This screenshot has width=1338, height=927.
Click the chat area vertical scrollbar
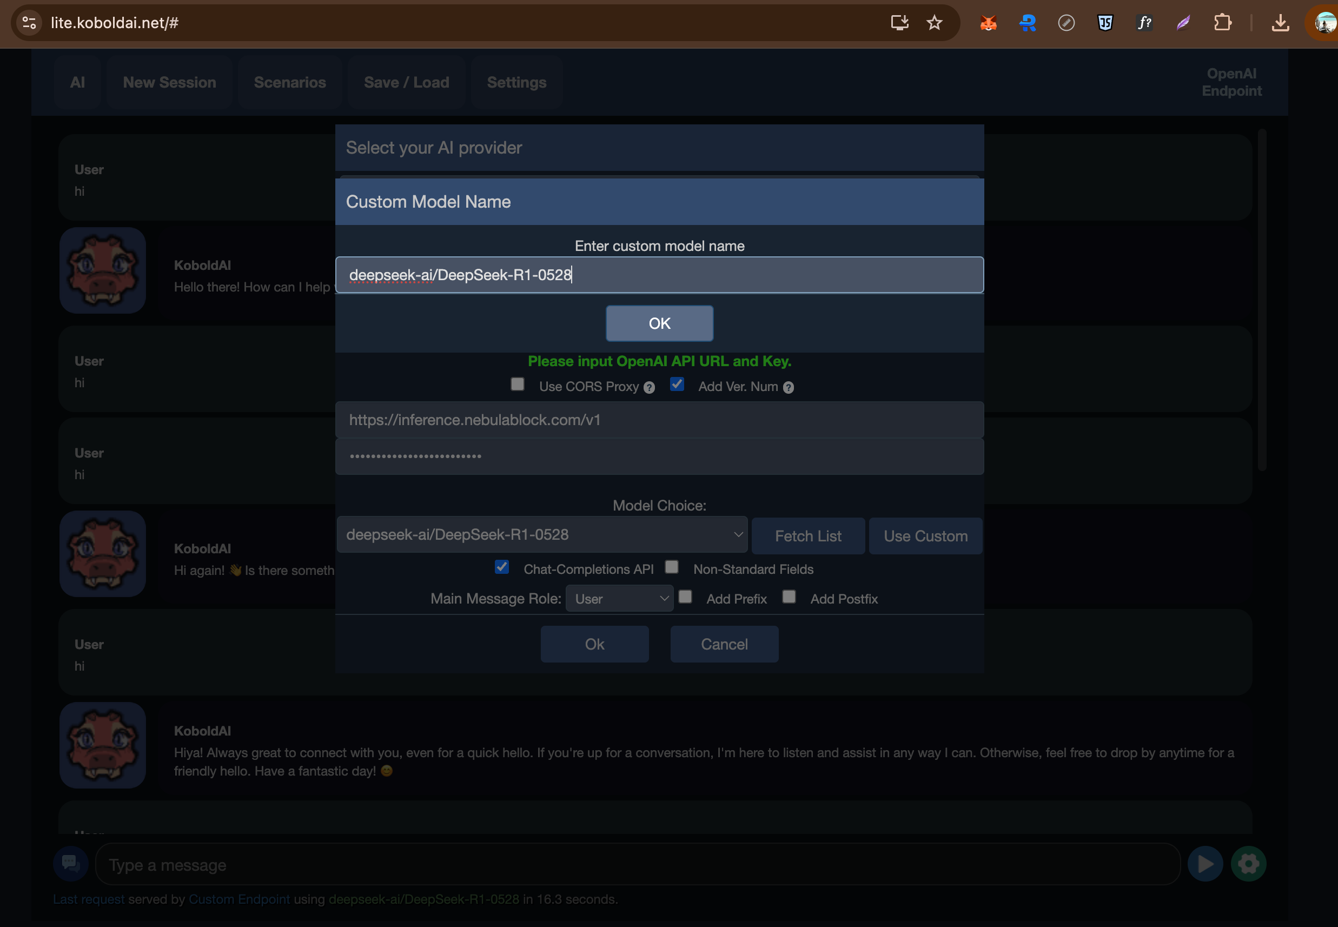click(1262, 300)
